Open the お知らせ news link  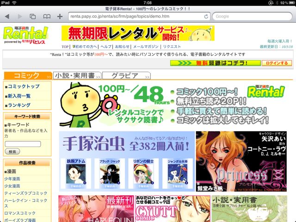[x=122, y=47]
